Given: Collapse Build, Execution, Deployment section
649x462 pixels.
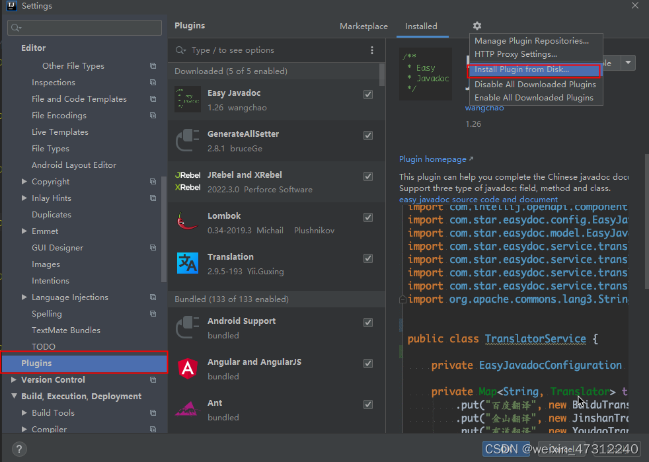Looking at the screenshot, I should (14, 396).
